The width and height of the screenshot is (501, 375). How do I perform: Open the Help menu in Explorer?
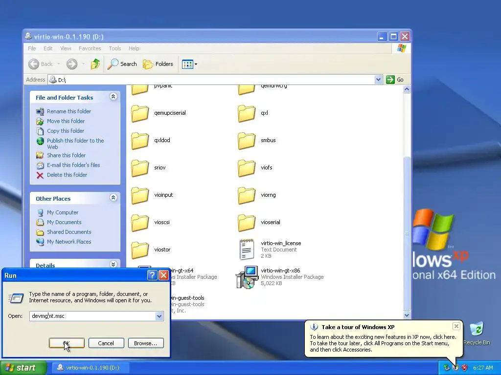134,48
